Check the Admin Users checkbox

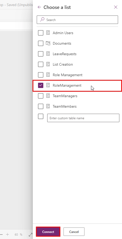point(41,33)
